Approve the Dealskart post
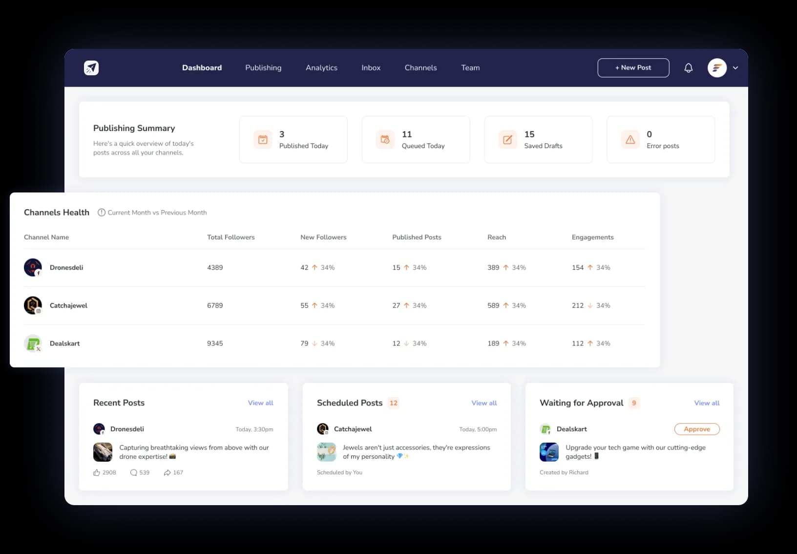The width and height of the screenshot is (797, 554). tap(697, 429)
